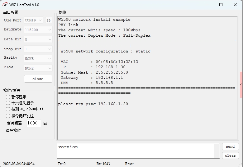Open the COM Port dropdown
Screen dimensions: 243x167
point(34,20)
